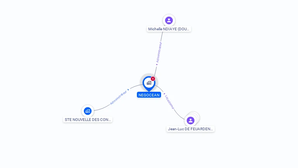Click the arrow marker on the Liquidateur edge

click(x=164, y=94)
